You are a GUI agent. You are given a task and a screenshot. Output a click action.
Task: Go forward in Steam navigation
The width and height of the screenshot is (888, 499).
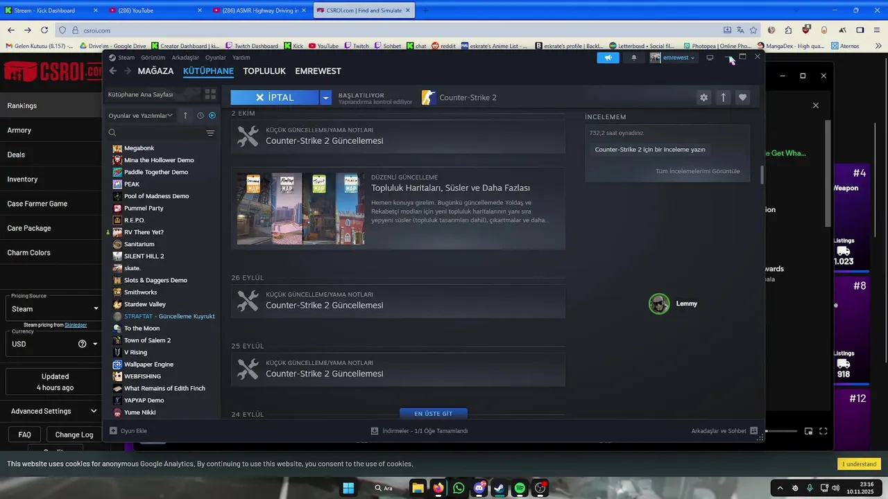point(127,71)
